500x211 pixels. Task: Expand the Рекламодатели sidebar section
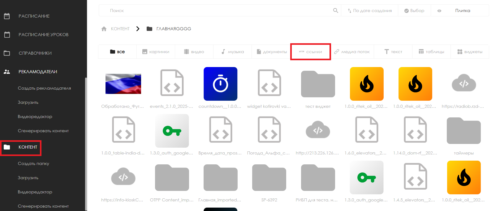pyautogui.click(x=38, y=72)
